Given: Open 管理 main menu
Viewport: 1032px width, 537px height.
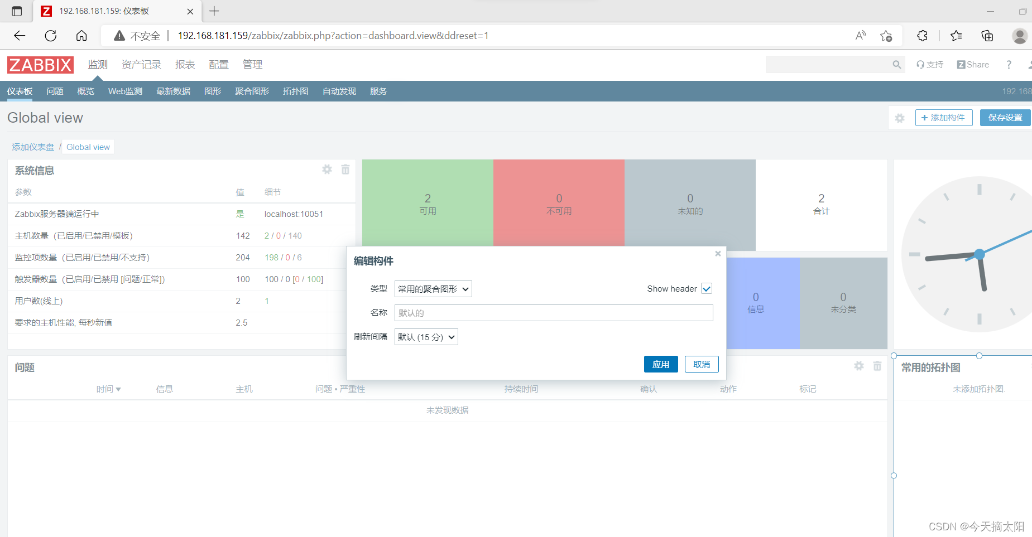Looking at the screenshot, I should coord(252,65).
